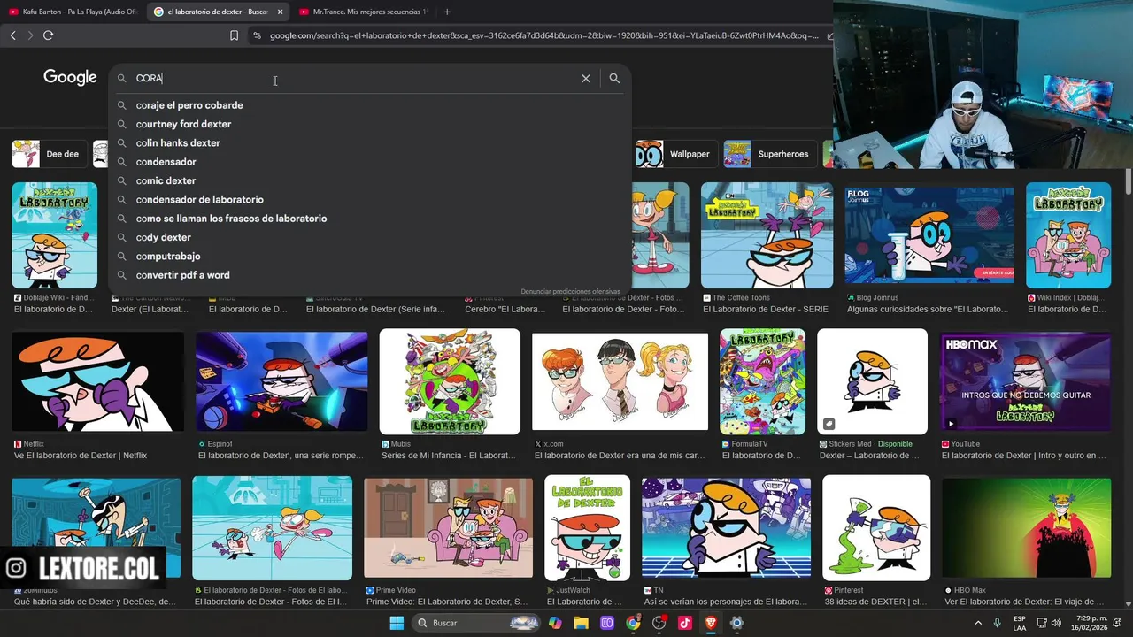Image resolution: width=1133 pixels, height=637 pixels.
Task: Open the purple app icon on taskbar
Action: coord(607,623)
